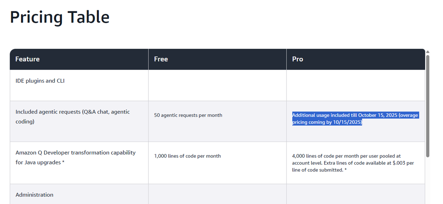Click the Pricing Table heading
The image size is (443, 204).
tap(59, 17)
